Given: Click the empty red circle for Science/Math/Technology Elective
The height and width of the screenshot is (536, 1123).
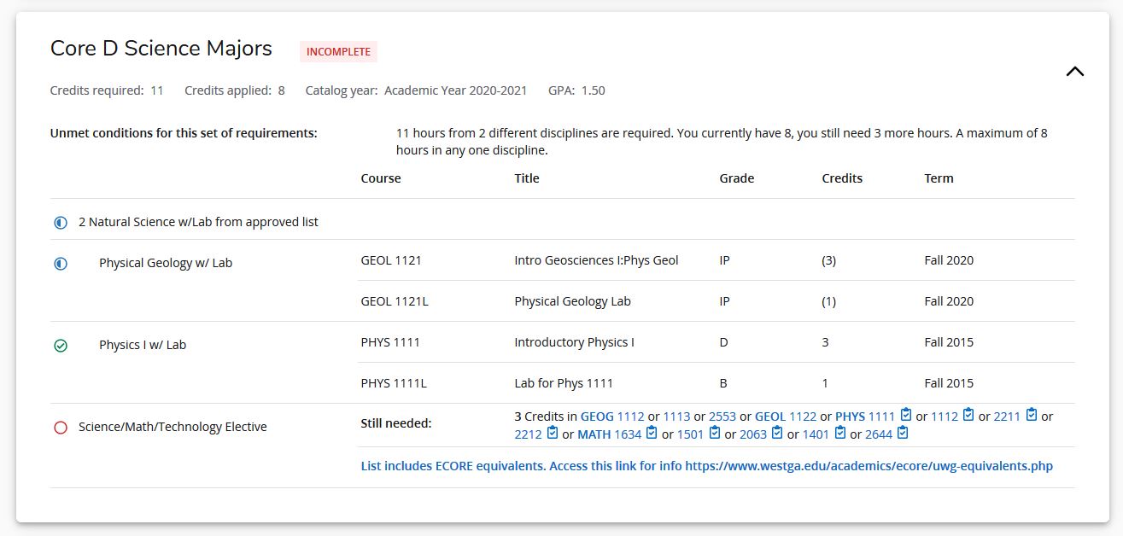Looking at the screenshot, I should pyautogui.click(x=61, y=428).
